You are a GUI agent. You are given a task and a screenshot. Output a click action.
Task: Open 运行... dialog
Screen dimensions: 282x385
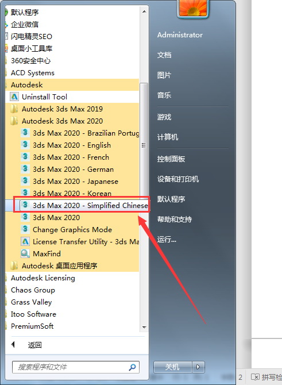[x=167, y=239]
